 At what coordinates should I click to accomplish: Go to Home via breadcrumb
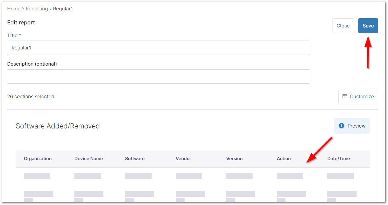pyautogui.click(x=14, y=9)
